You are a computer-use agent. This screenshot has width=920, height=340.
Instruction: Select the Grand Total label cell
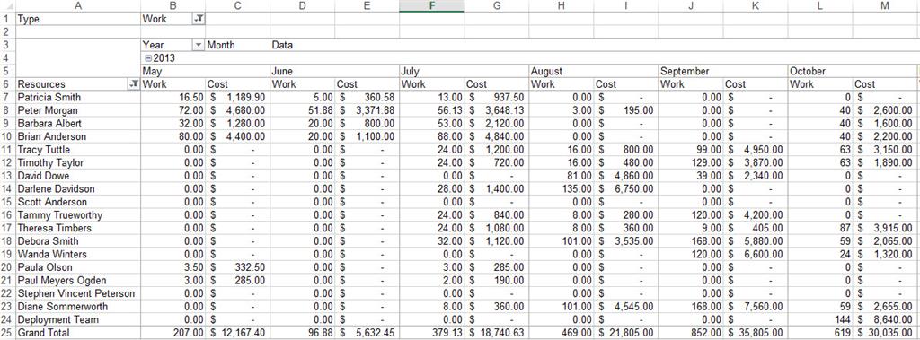[78, 333]
